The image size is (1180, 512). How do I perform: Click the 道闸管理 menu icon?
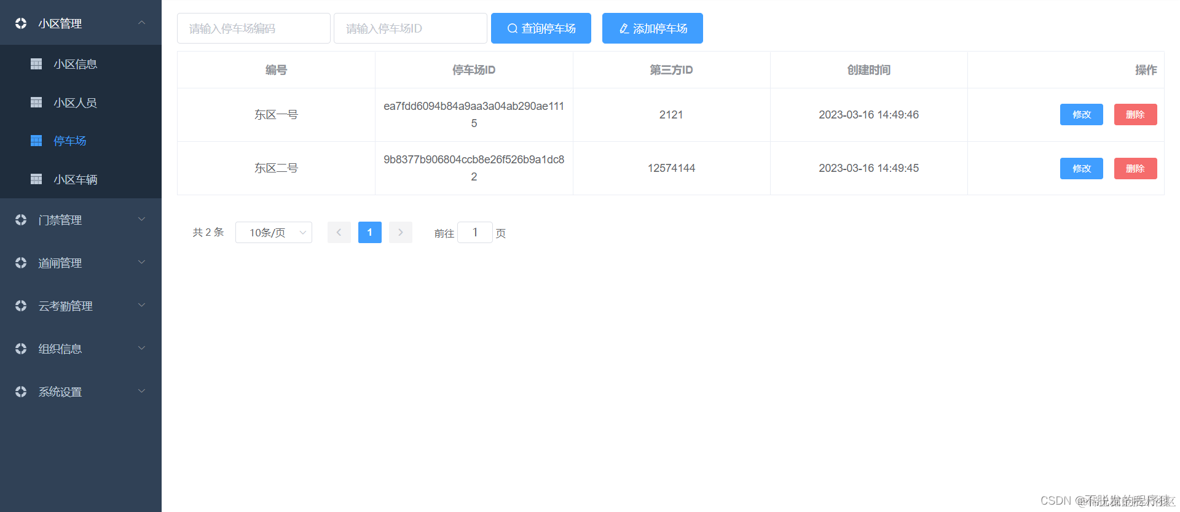21,263
